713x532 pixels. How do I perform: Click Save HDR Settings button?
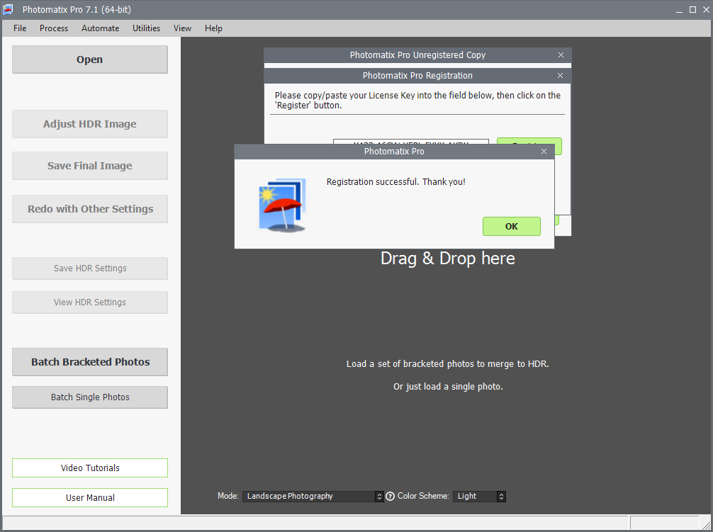[89, 268]
